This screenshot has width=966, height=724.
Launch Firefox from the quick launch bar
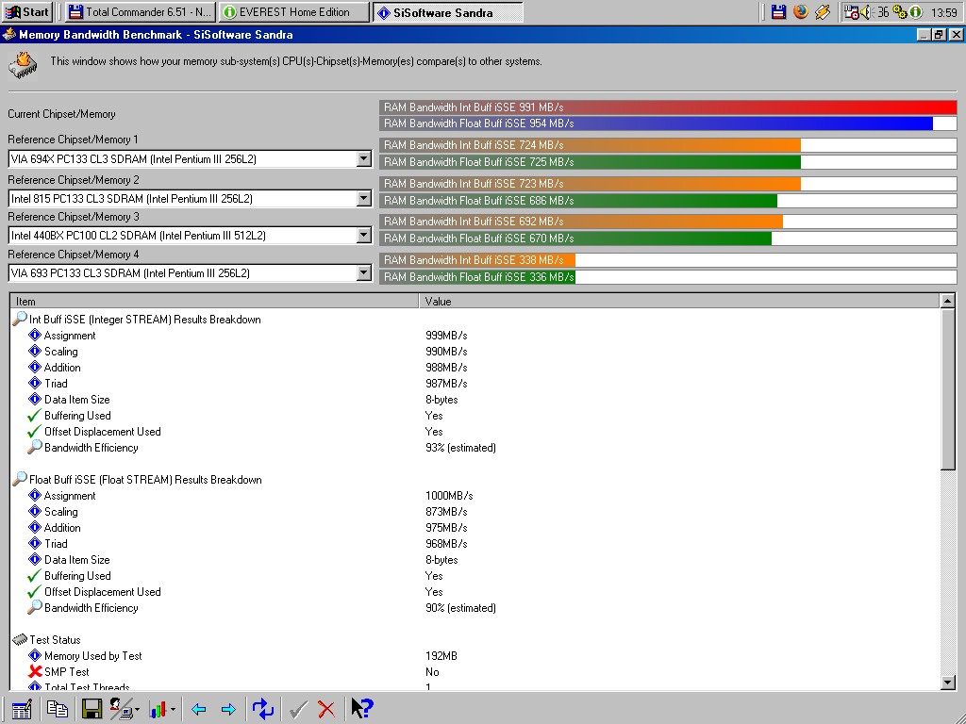pos(800,11)
